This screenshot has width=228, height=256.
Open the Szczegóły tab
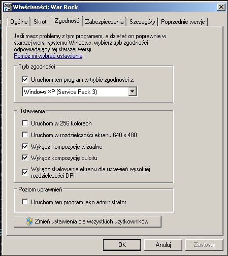(x=142, y=22)
